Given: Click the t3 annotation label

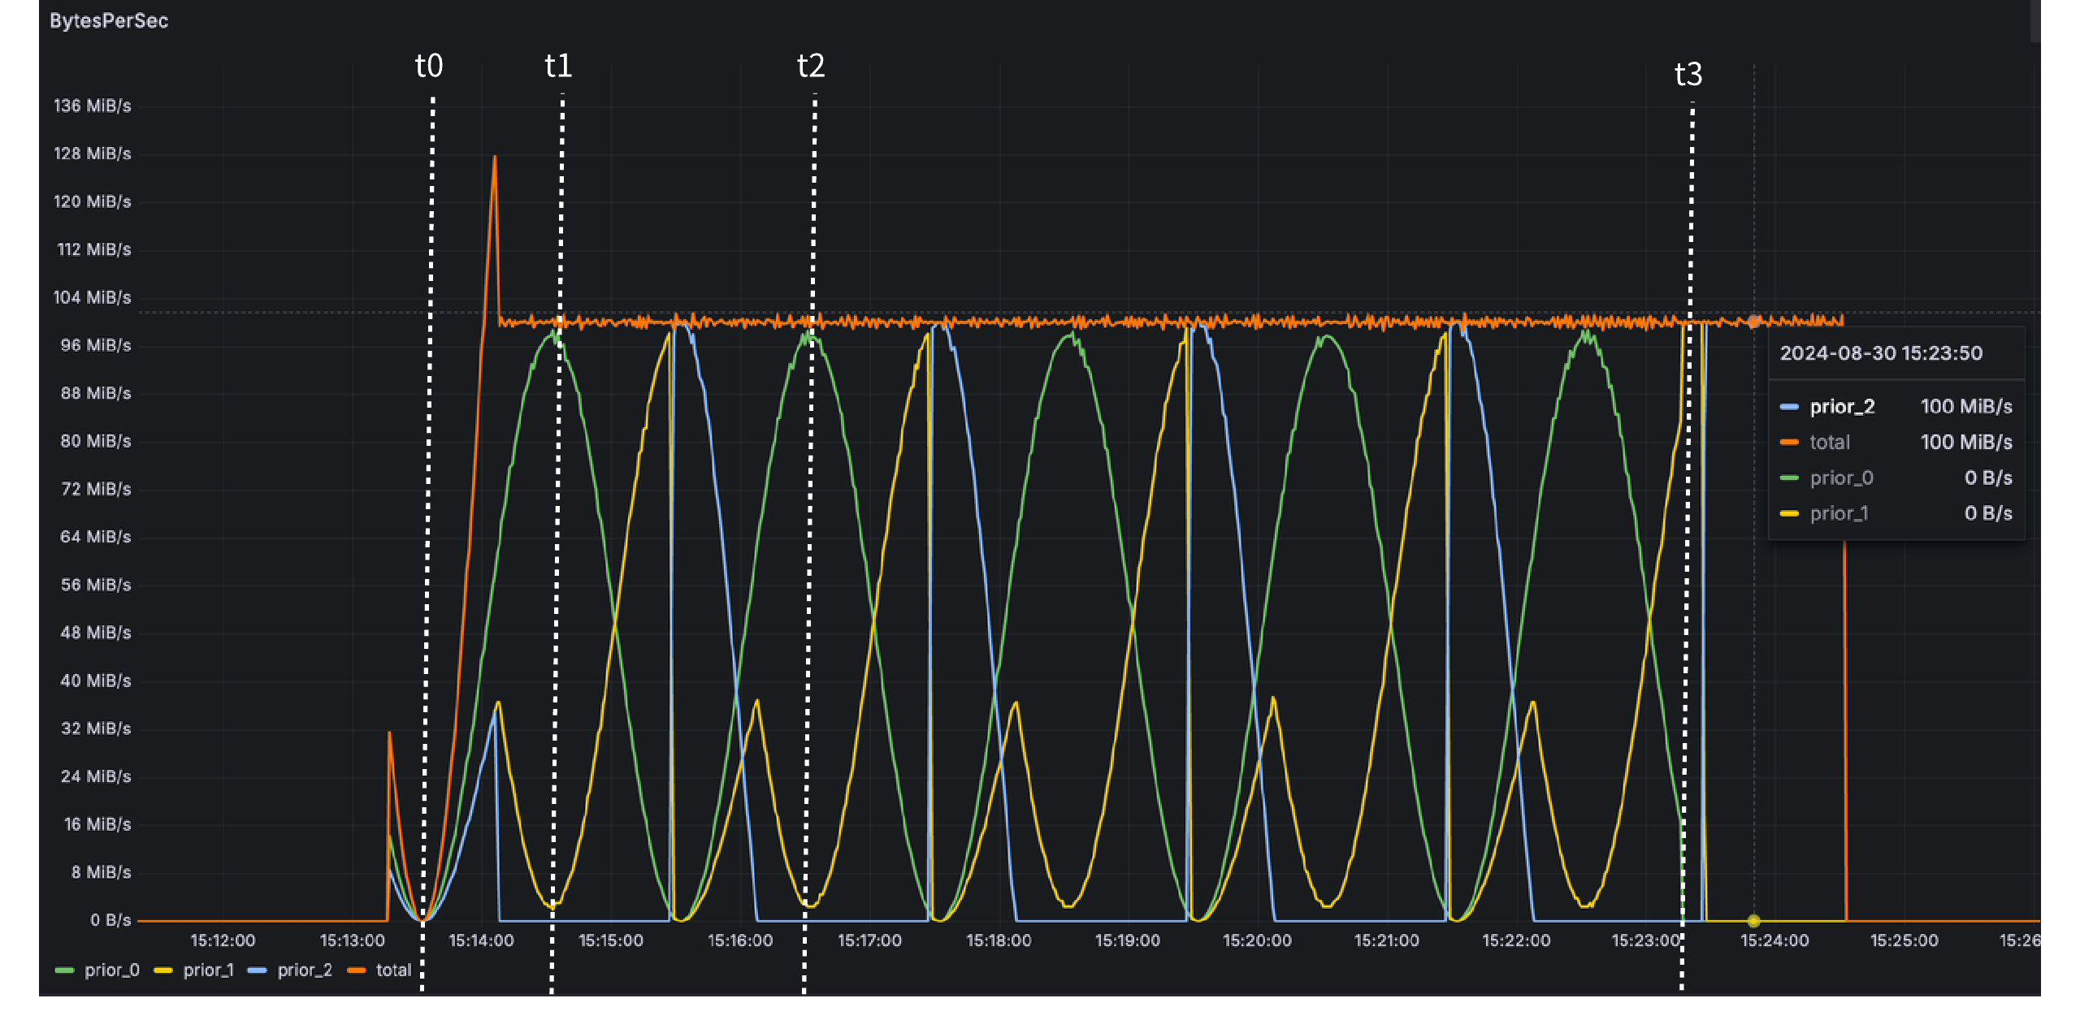Looking at the screenshot, I should tap(1688, 75).
